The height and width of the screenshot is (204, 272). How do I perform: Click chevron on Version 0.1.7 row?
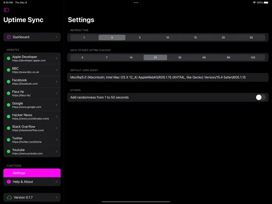[x=56, y=198]
